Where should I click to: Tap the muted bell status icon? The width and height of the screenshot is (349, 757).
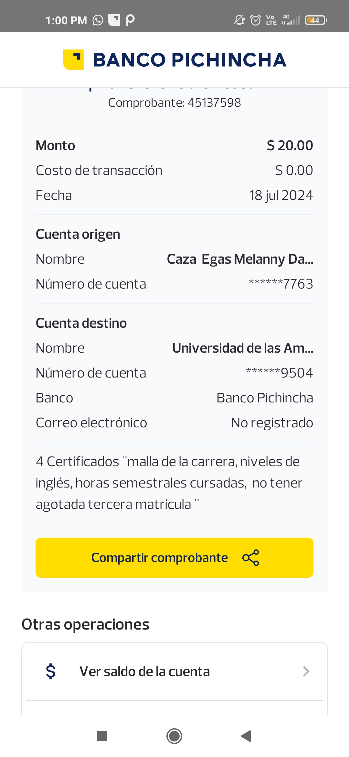pos(239,20)
